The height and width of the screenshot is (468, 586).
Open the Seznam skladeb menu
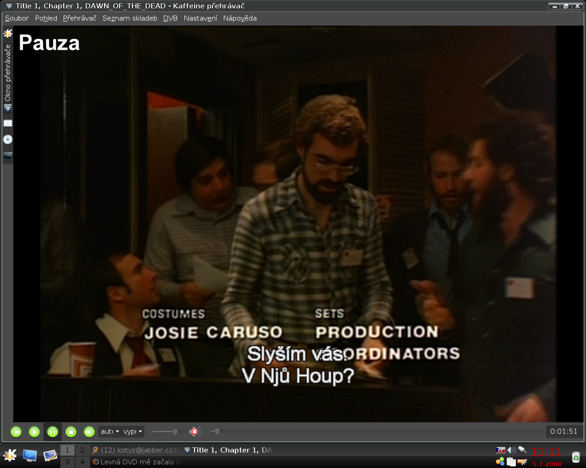[130, 18]
